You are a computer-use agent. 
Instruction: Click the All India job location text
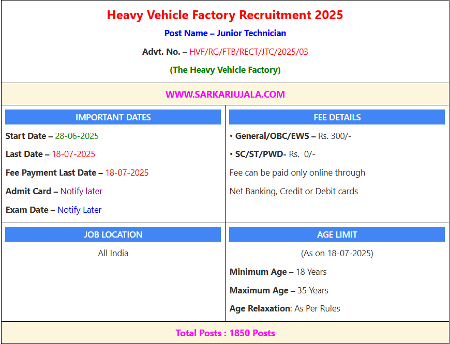[113, 253]
